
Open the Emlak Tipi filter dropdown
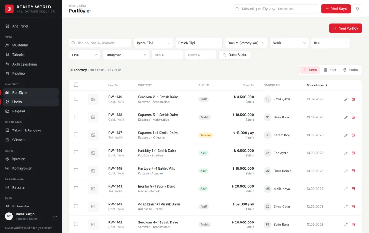click(199, 43)
